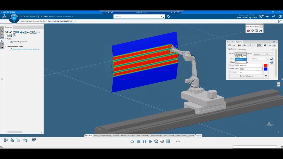This screenshot has width=283, height=159.
Task: Click the player settings gear icon
Action: 162,141
